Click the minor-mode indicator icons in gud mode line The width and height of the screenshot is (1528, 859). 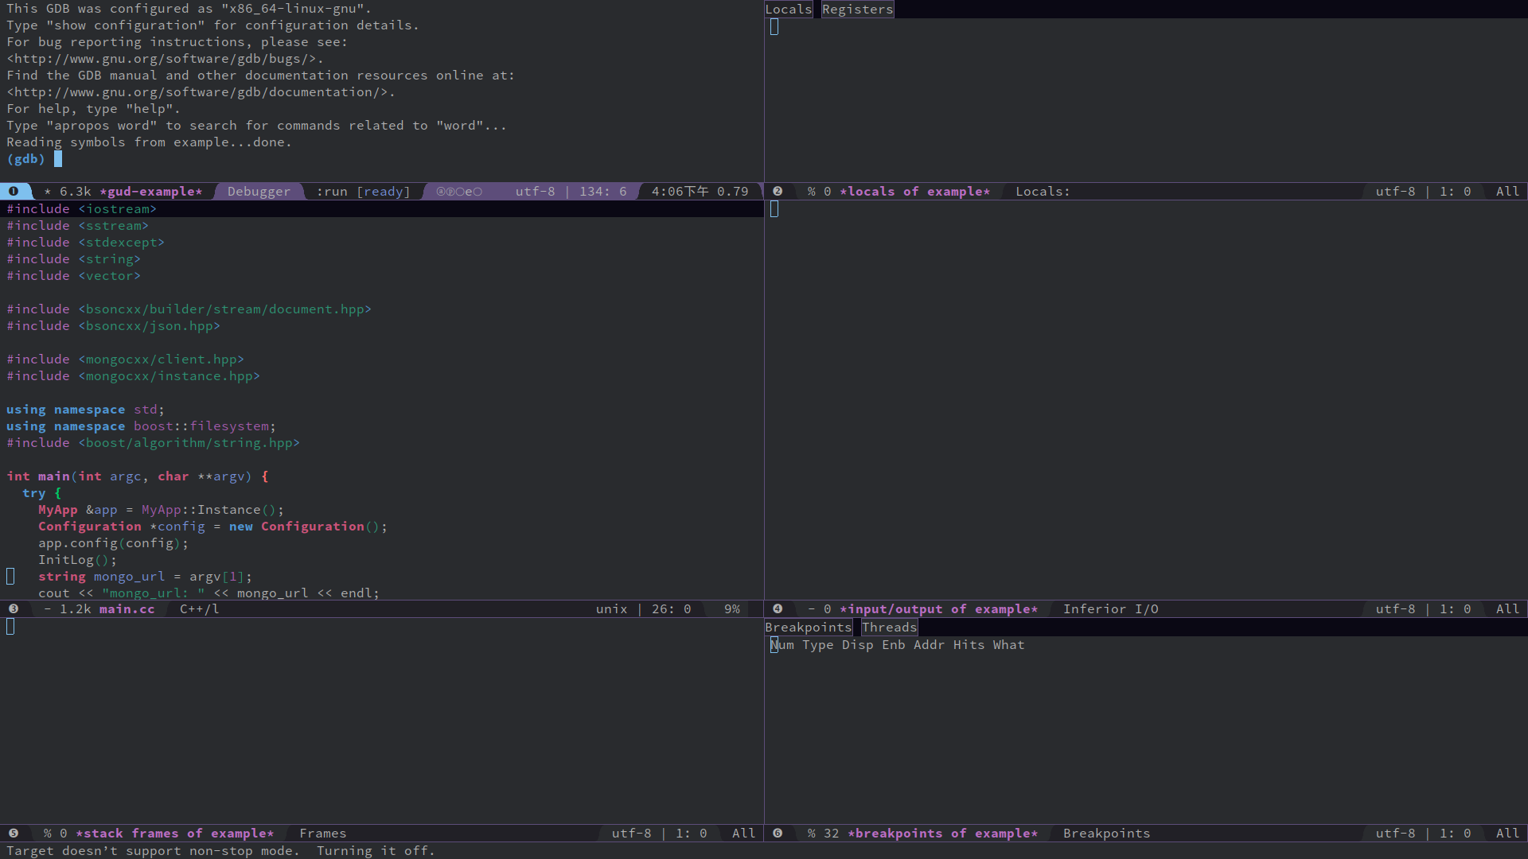[x=459, y=192]
